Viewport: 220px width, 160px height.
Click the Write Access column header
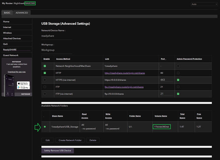click(109, 116)
